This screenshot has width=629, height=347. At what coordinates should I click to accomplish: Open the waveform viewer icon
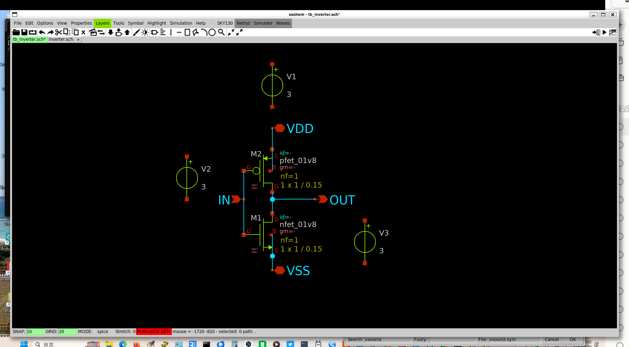click(613, 32)
